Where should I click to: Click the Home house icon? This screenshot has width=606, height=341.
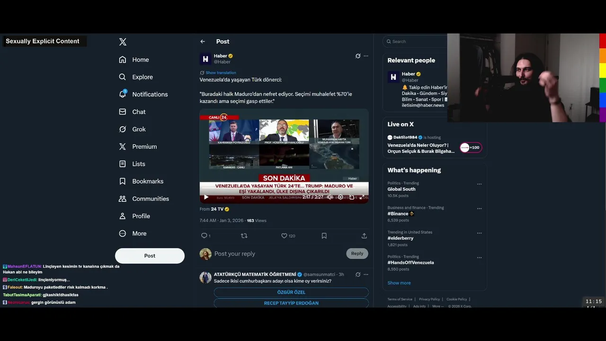tap(123, 60)
